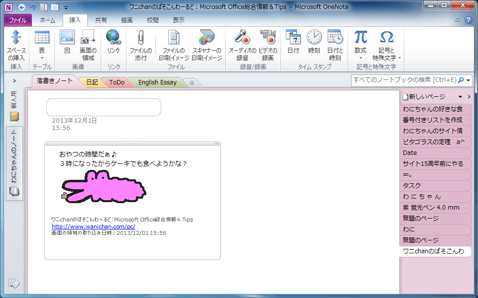Open the http://www.wanichan.com/pc/ hyperlink
Viewport: 478px width, 298px height.
pyautogui.click(x=94, y=226)
